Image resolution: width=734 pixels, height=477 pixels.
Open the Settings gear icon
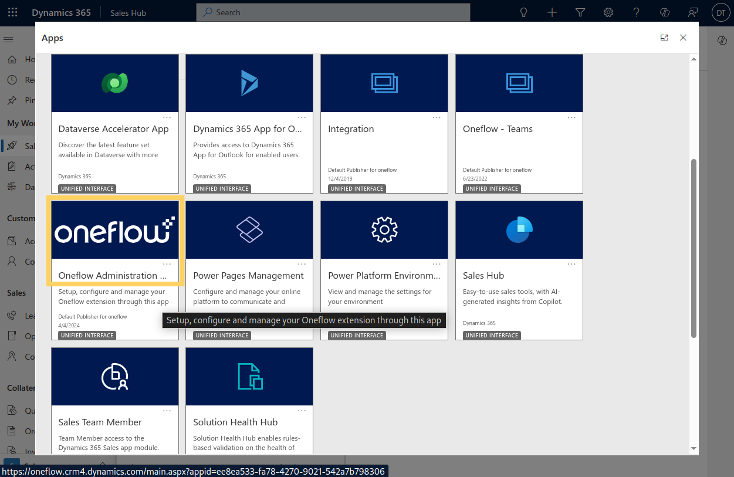click(x=608, y=12)
